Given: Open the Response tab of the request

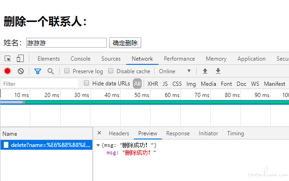Looking at the screenshot, I should click(x=178, y=133).
